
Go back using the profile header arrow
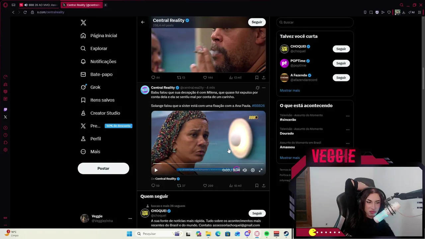coord(143,22)
